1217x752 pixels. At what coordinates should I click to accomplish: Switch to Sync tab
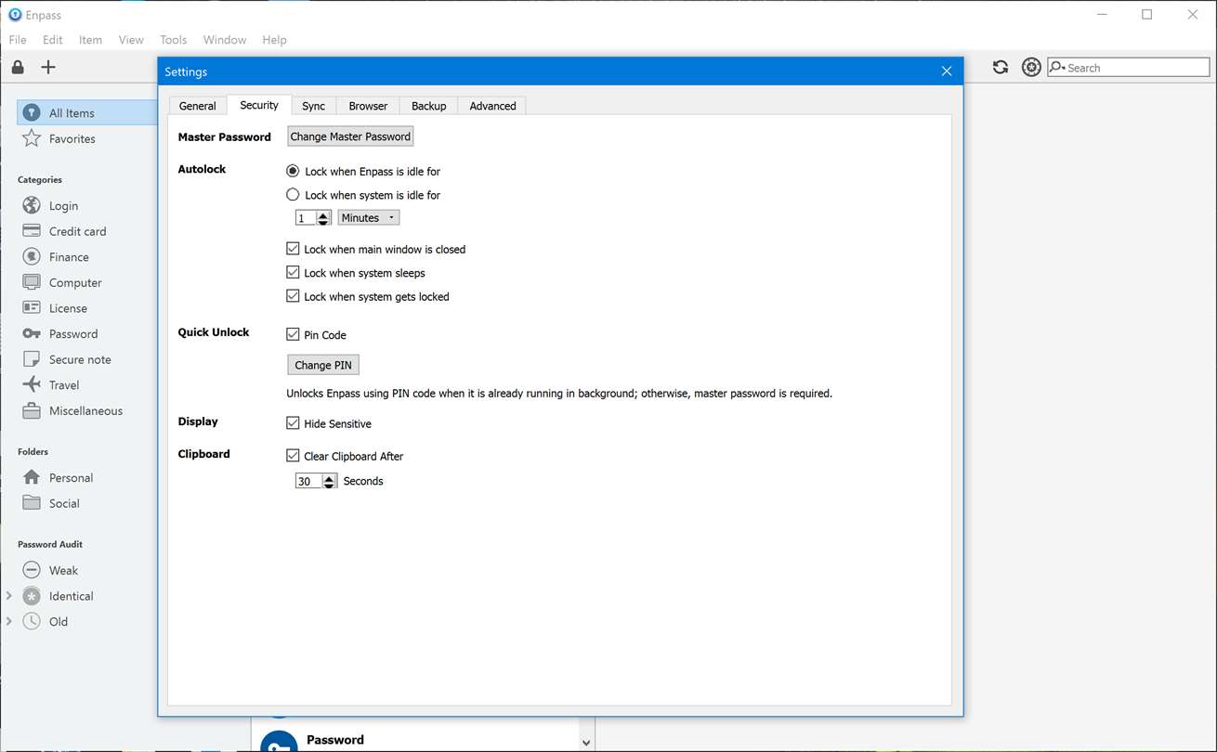[x=314, y=106]
